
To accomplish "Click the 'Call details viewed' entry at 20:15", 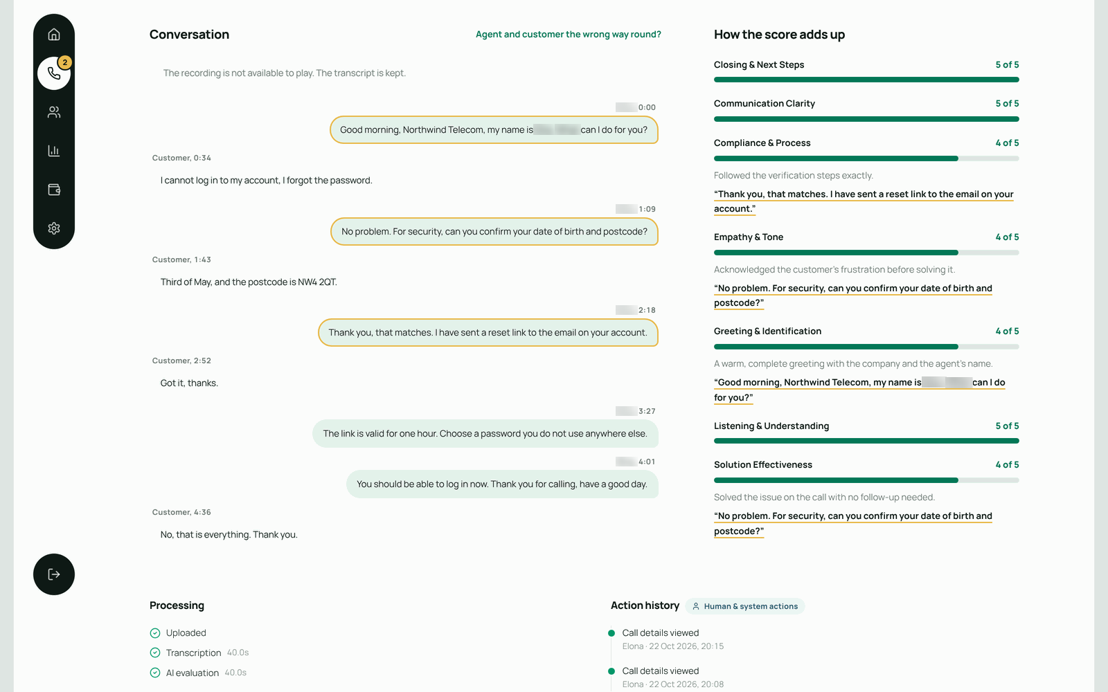I will pyautogui.click(x=673, y=639).
